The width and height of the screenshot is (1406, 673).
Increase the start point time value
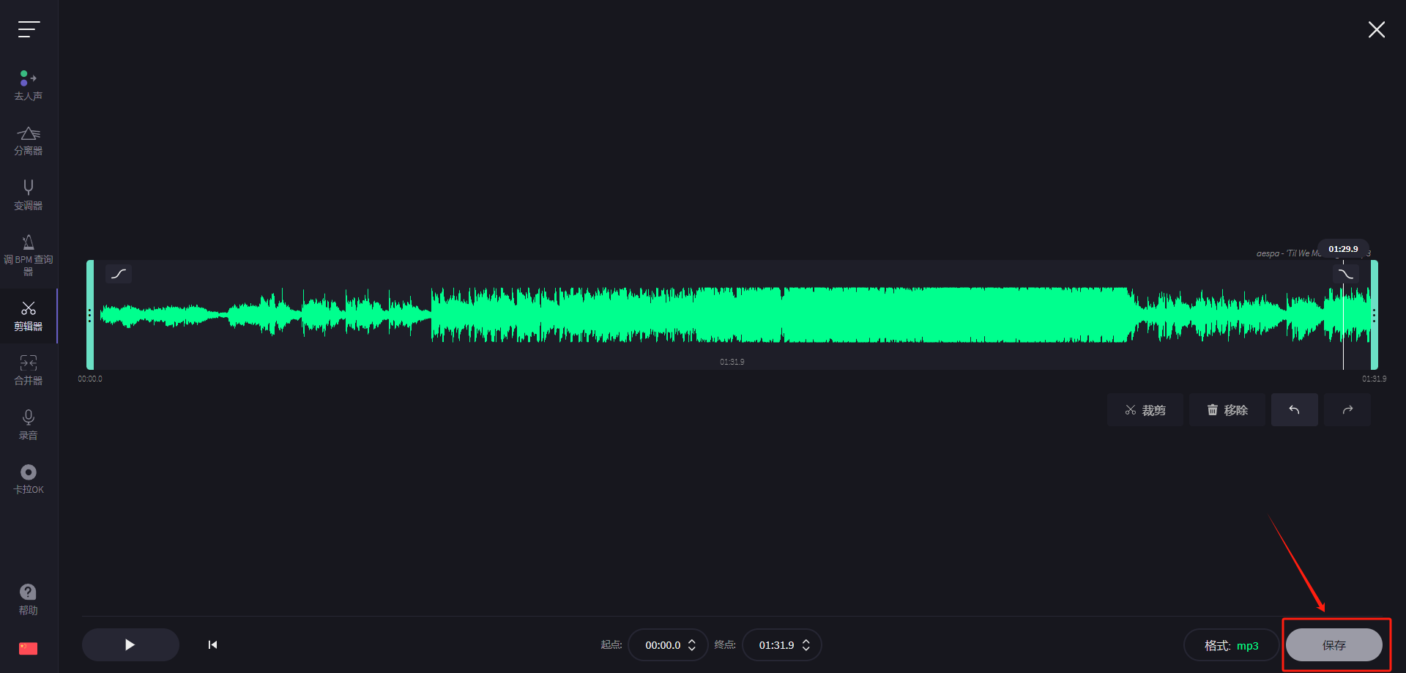point(692,641)
